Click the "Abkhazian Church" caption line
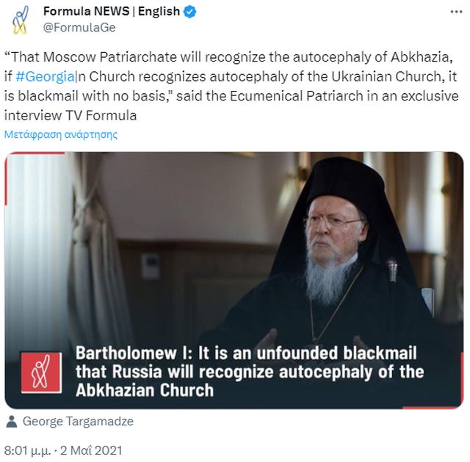 click(145, 390)
